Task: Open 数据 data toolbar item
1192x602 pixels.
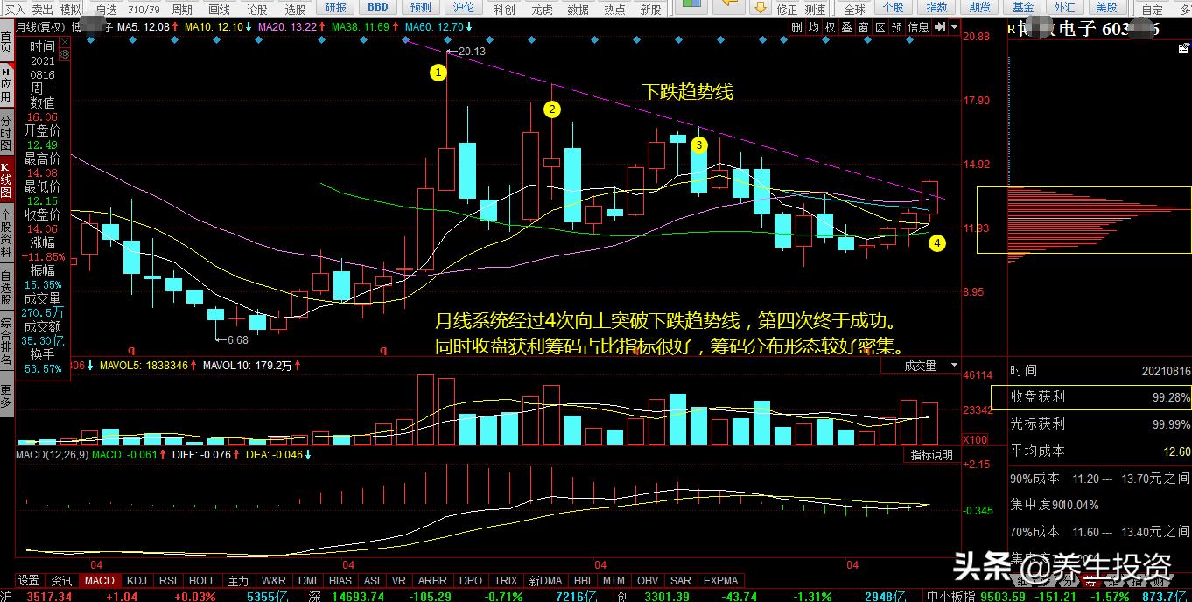Action: coord(578,9)
